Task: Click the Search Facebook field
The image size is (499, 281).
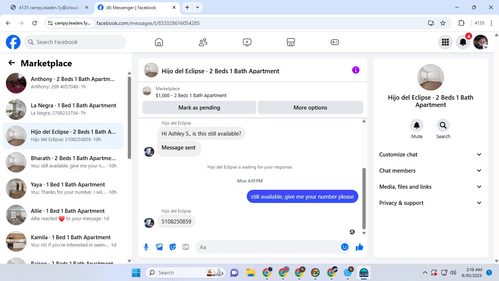Action: click(75, 42)
